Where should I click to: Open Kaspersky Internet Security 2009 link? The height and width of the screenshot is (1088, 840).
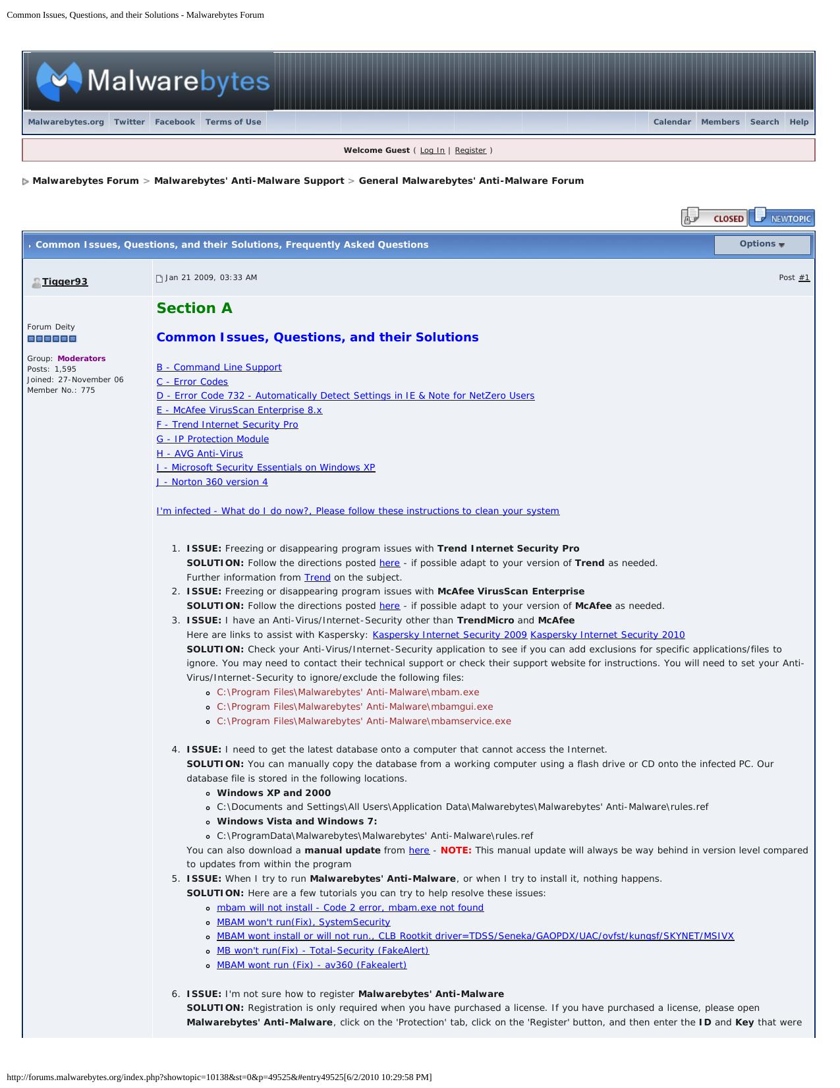click(449, 635)
